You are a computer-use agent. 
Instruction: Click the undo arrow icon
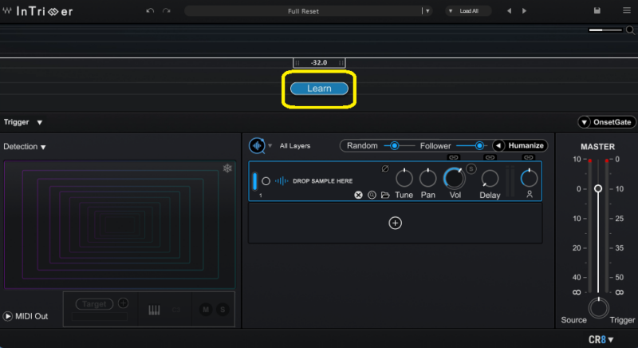pyautogui.click(x=149, y=11)
